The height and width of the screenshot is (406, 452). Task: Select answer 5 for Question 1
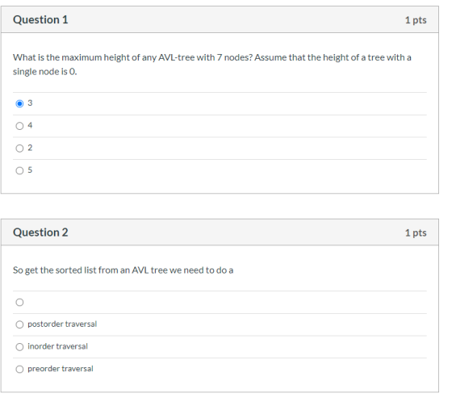coord(19,170)
